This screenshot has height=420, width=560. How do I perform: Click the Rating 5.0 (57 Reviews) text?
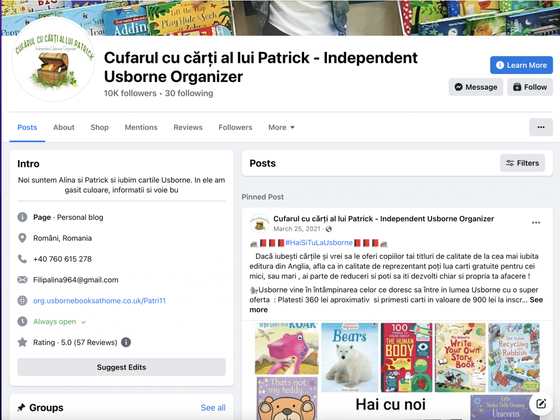[75, 342]
